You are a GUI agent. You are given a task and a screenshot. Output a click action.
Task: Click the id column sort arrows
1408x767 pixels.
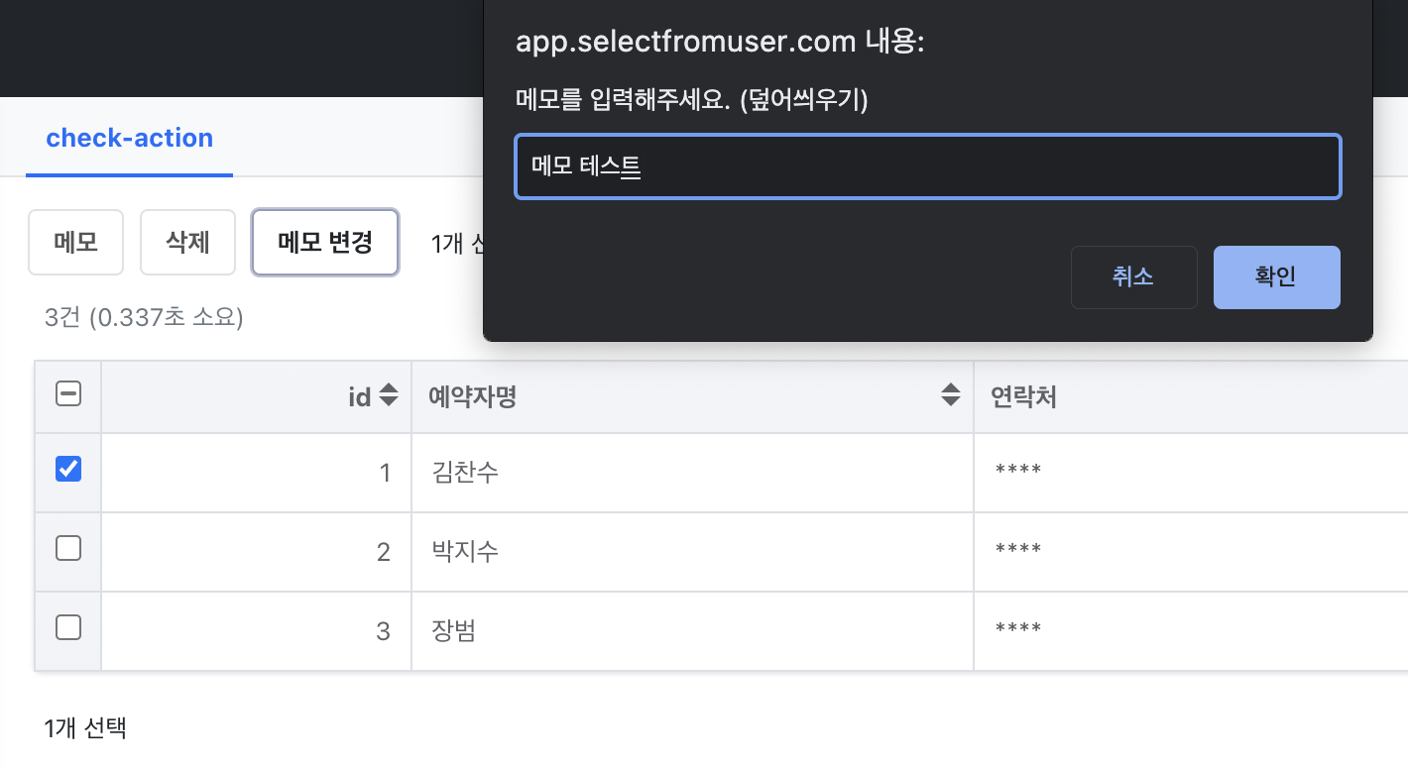point(389,396)
